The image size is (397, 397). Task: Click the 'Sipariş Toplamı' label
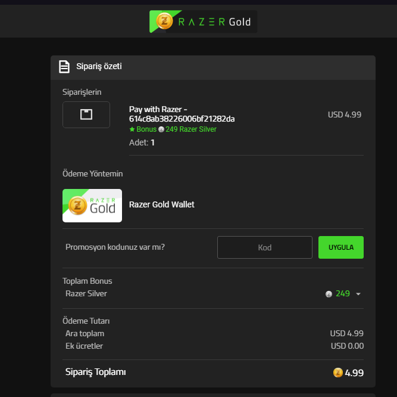(x=95, y=372)
